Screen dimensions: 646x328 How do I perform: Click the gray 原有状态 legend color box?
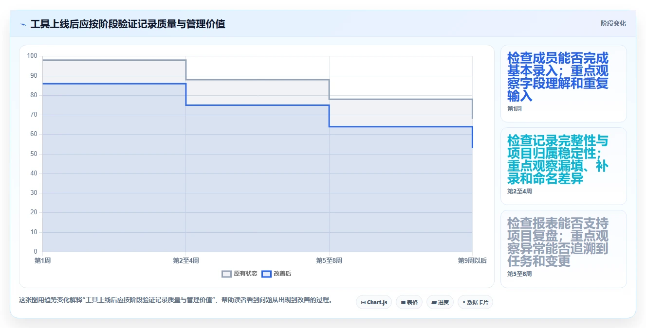226,274
